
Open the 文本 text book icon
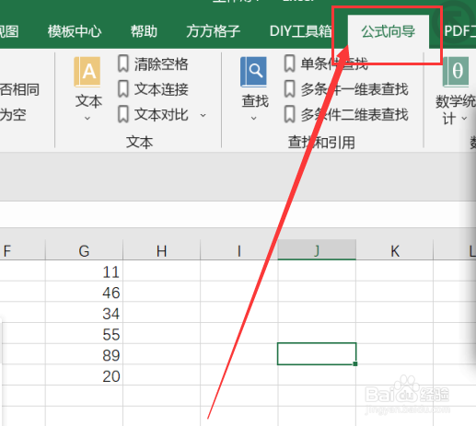coord(87,72)
